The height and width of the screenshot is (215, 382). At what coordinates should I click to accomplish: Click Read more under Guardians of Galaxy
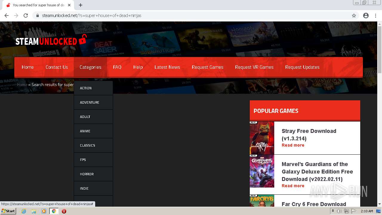293,186
